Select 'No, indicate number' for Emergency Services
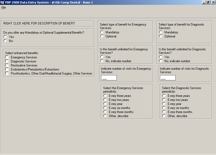Image resolution: width=216 pixels, height=155 pixels. pos(102,61)
